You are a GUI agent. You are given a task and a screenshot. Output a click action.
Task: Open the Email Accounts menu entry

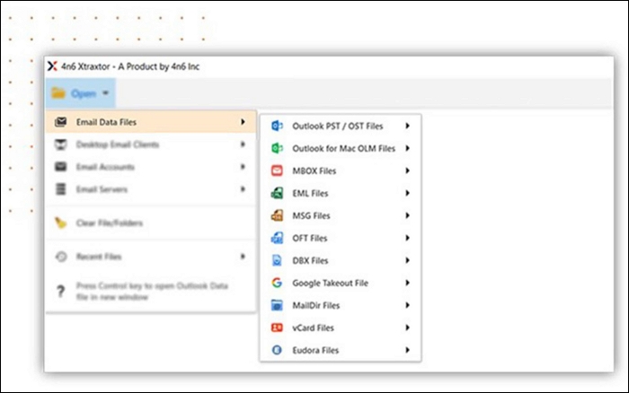(x=151, y=167)
